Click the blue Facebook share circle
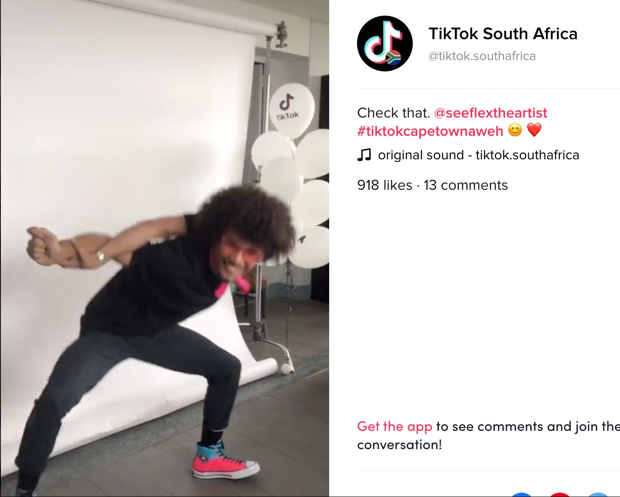This screenshot has width=620, height=497. click(521, 495)
